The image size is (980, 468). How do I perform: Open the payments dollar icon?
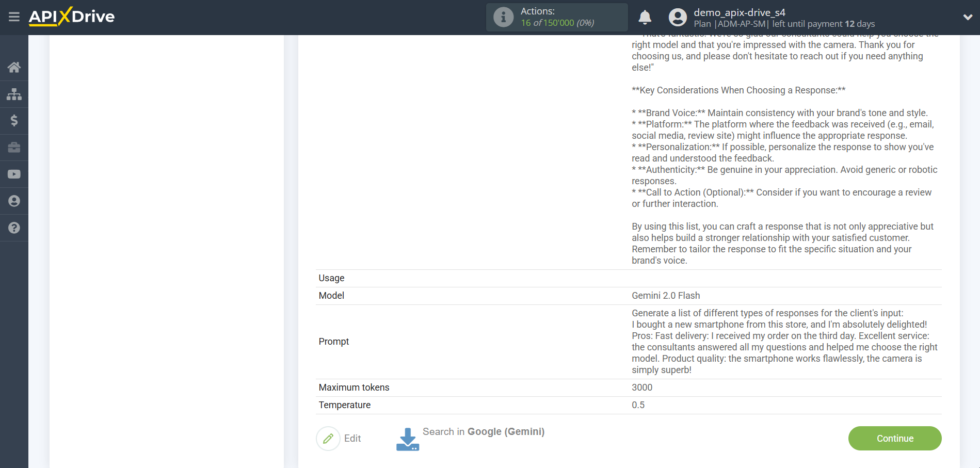click(x=14, y=121)
